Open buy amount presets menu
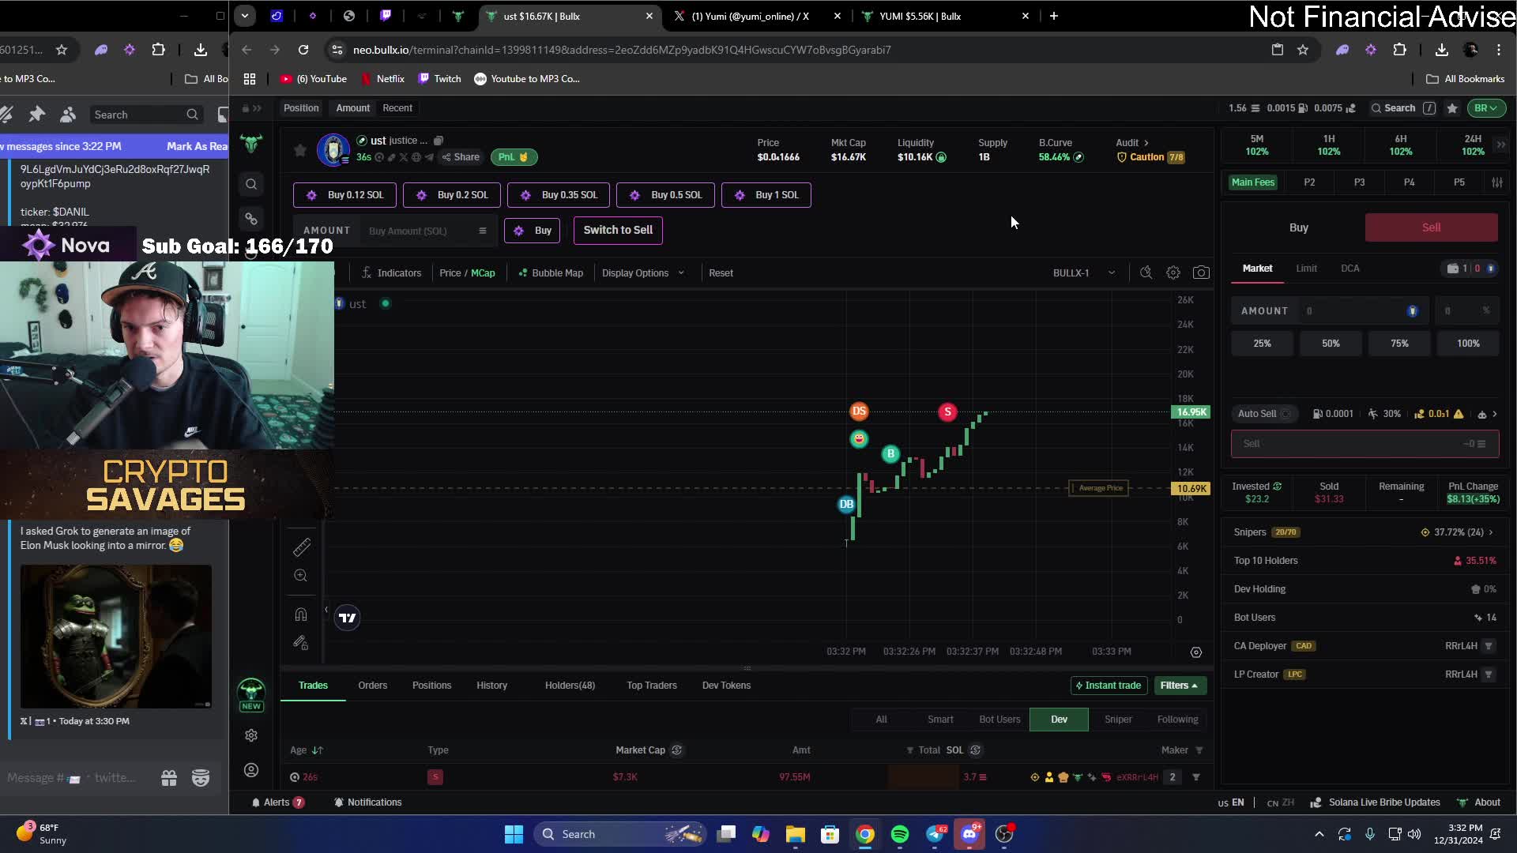 click(482, 231)
